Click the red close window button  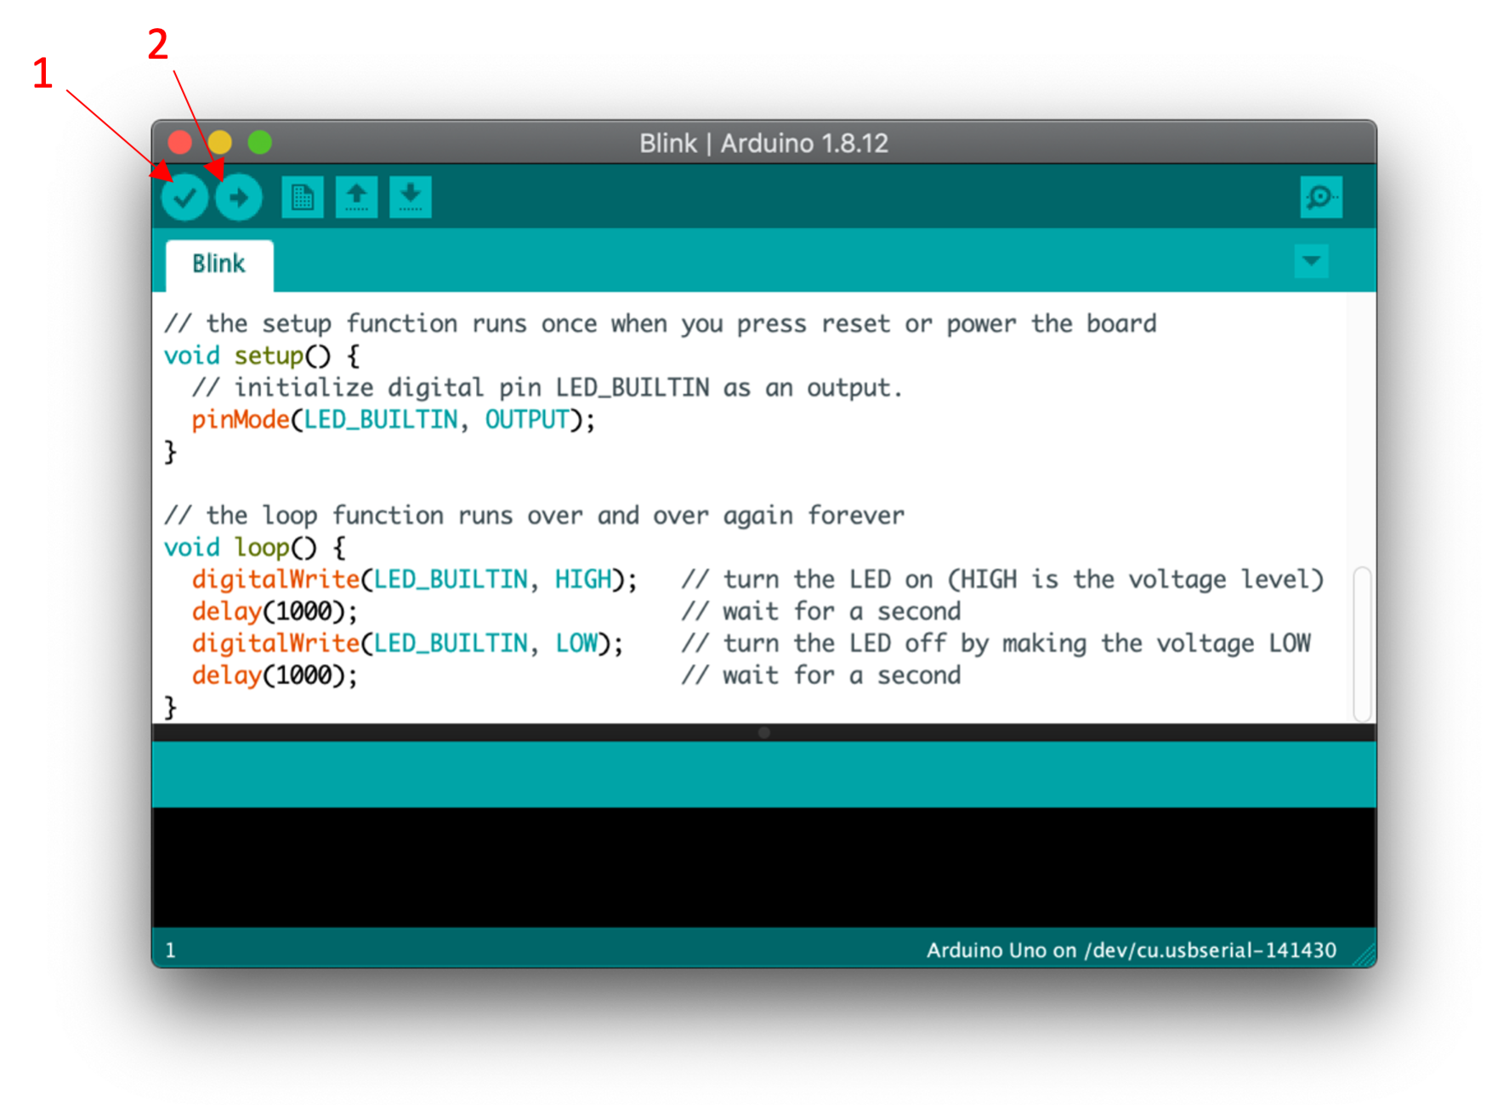tap(180, 142)
